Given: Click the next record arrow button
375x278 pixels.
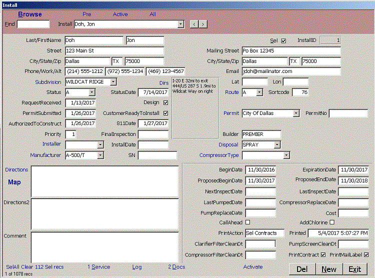Looking at the screenshot, I should (202, 24).
